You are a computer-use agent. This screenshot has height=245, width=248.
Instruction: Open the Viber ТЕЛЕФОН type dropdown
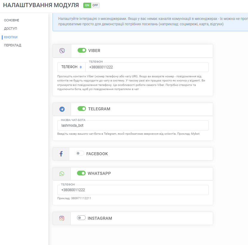(x=72, y=67)
